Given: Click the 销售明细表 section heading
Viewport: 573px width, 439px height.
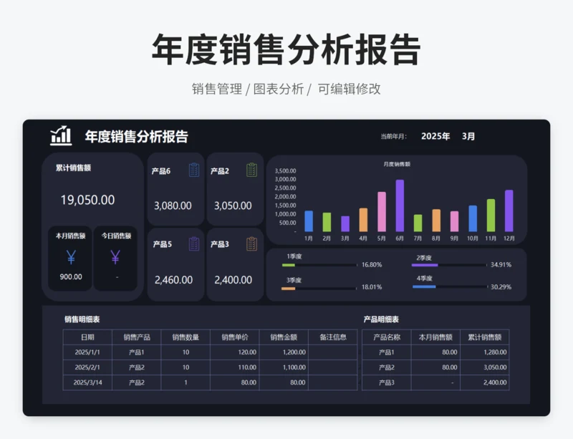Looking at the screenshot, I should pyautogui.click(x=82, y=319).
